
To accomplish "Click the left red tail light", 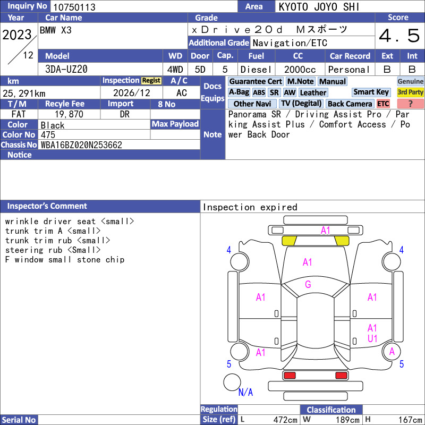I will [x=290, y=376].
